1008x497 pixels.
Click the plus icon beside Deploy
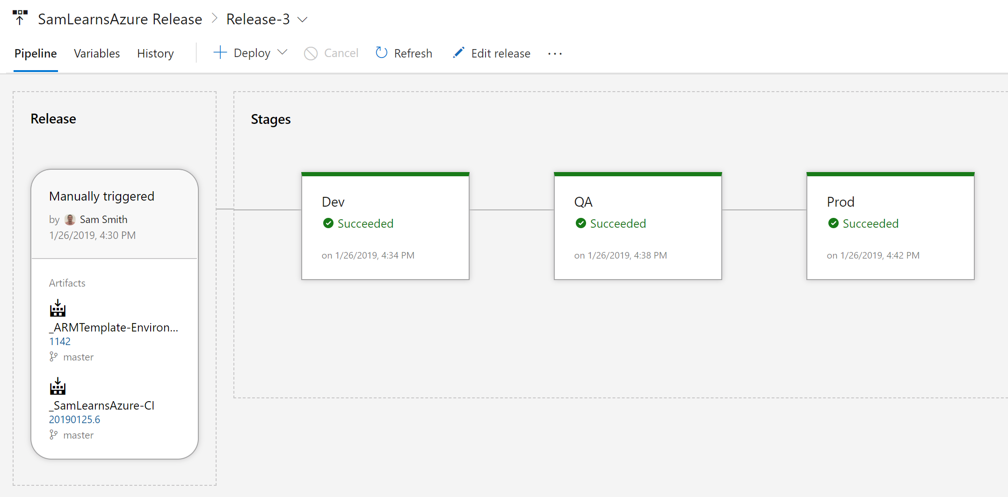(220, 53)
